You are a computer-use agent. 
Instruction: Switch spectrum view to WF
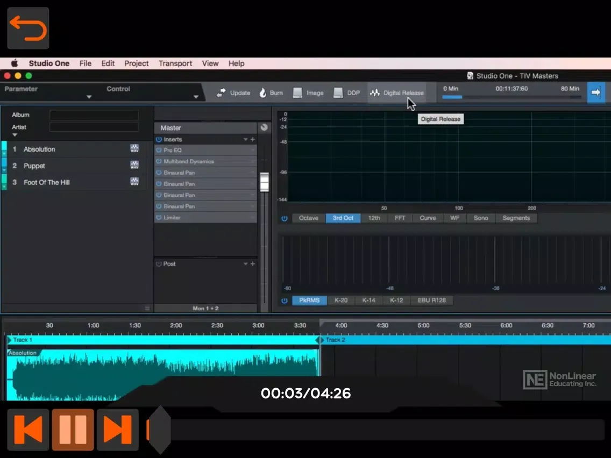(454, 218)
